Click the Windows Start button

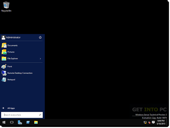click(4, 122)
